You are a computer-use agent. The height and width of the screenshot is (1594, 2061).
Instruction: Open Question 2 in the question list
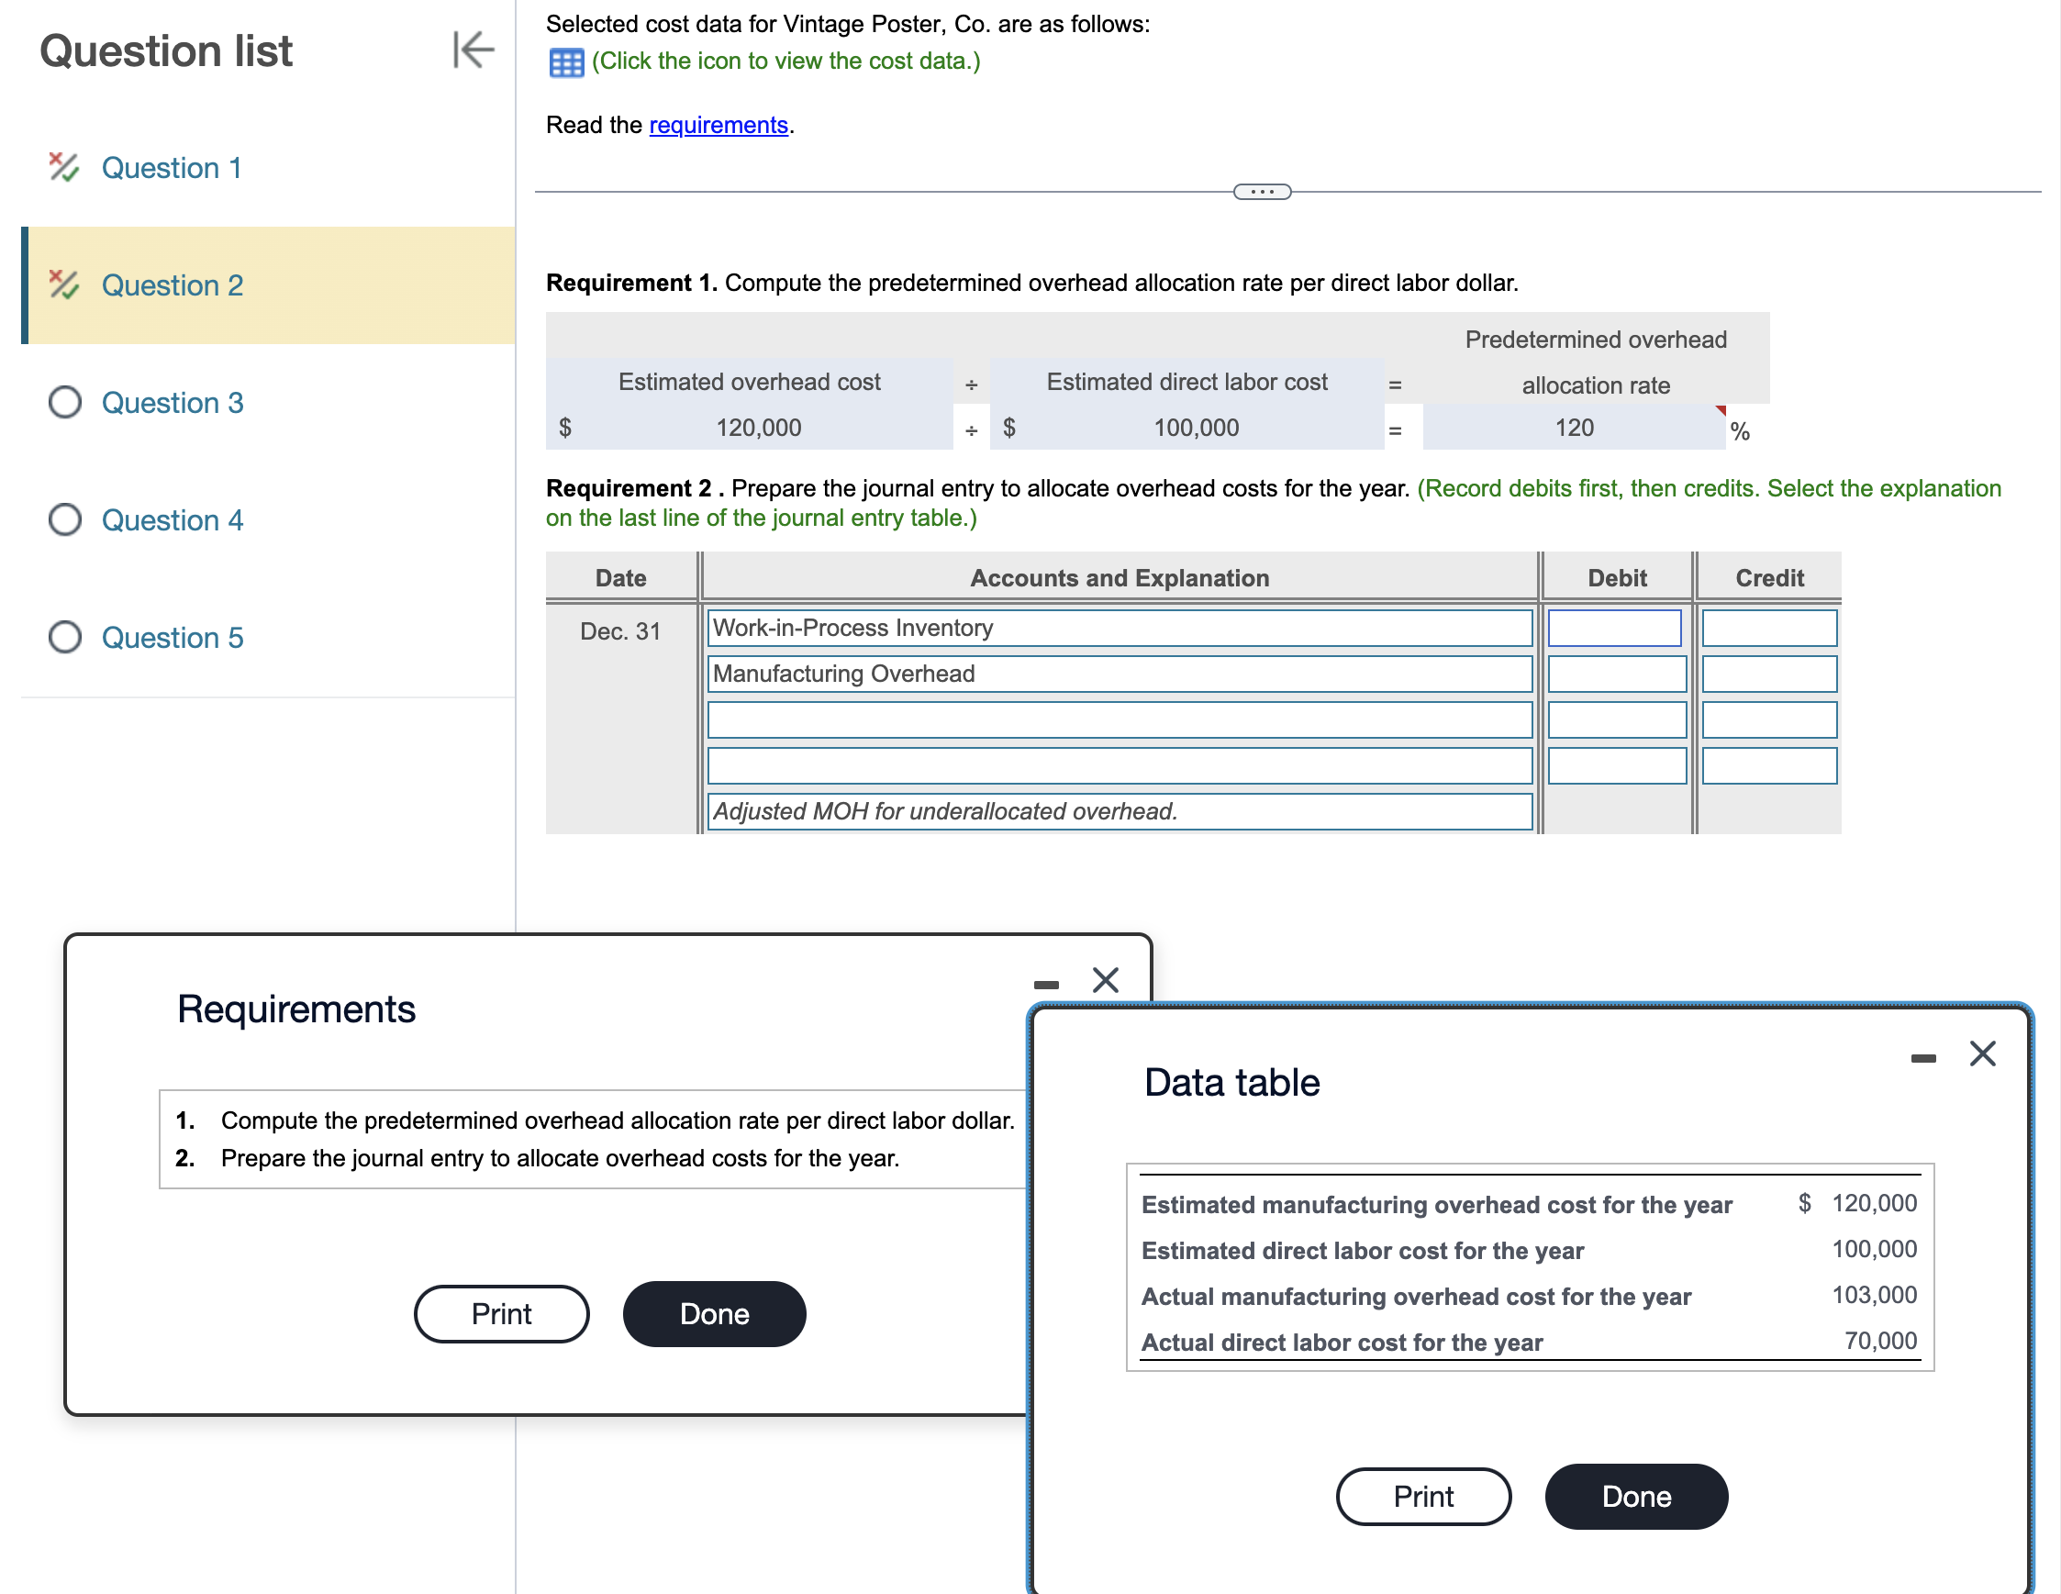pyautogui.click(x=172, y=285)
